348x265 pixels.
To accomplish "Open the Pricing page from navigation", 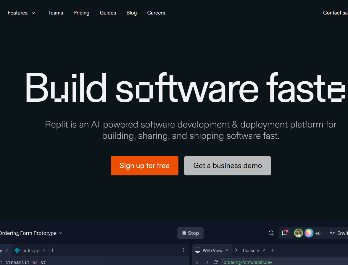I will point(81,13).
